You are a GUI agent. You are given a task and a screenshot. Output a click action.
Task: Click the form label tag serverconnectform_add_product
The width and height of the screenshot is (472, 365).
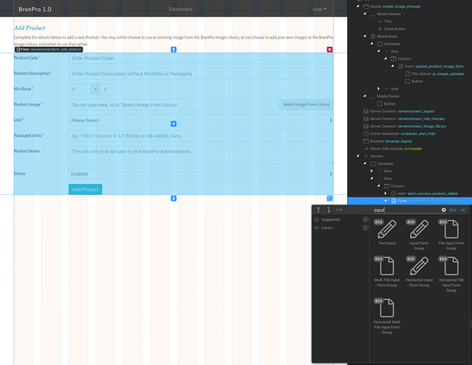click(49, 50)
